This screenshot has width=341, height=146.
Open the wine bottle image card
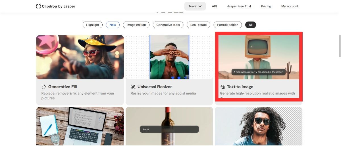pyautogui.click(x=169, y=126)
